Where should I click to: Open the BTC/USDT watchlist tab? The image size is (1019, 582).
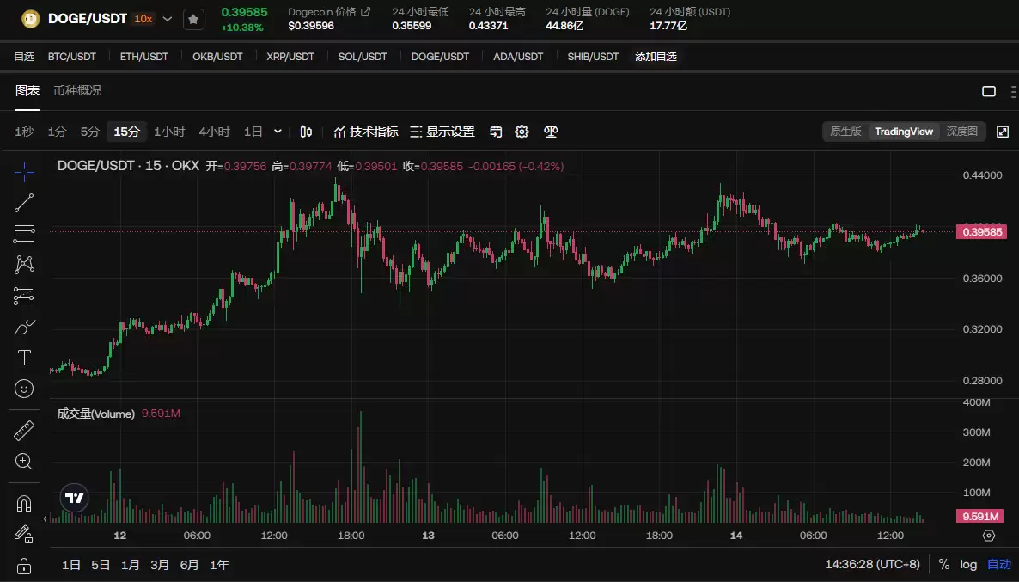[72, 54]
